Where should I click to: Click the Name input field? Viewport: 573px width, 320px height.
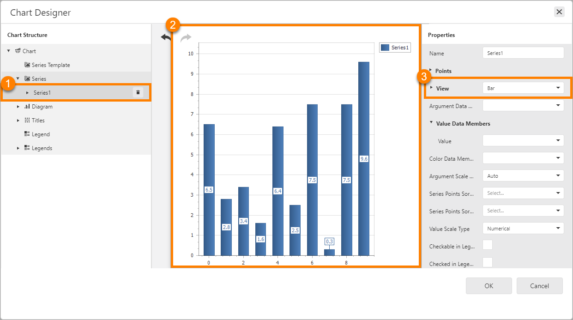coord(523,53)
